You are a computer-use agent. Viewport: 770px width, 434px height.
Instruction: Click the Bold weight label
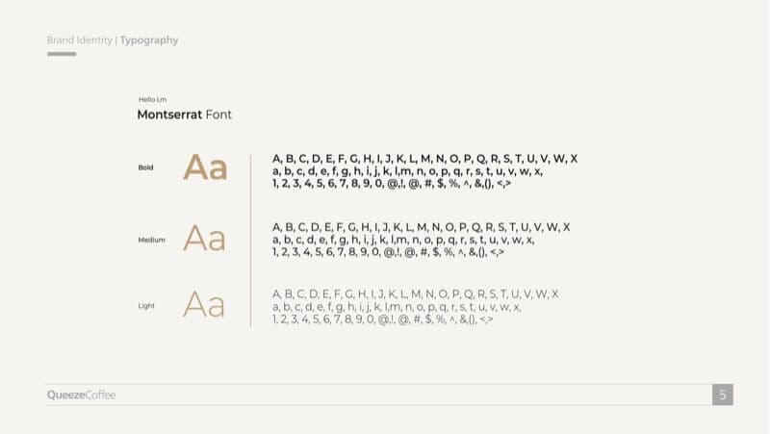click(x=146, y=166)
